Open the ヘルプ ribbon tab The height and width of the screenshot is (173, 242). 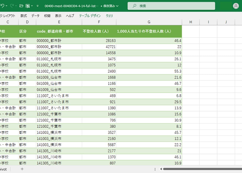click(70, 16)
